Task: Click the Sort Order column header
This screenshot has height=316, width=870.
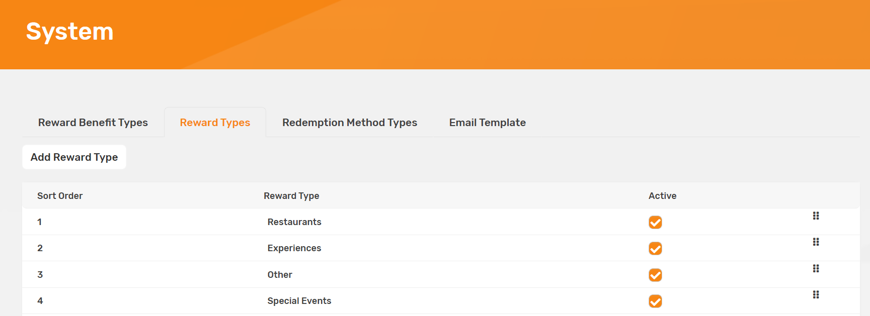Action: pos(60,196)
